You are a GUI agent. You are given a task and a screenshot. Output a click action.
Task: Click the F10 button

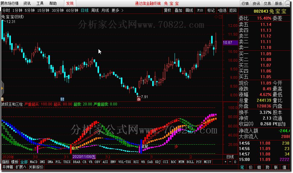coord(200,11)
